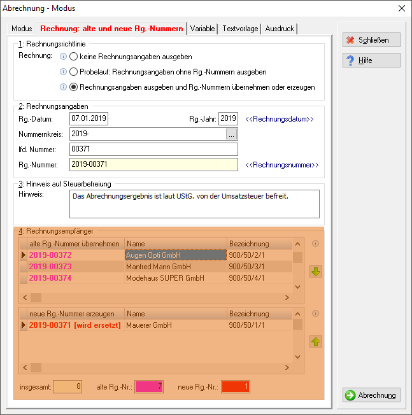Open the Ausdruck tab
The image size is (412, 415).
[x=280, y=29]
